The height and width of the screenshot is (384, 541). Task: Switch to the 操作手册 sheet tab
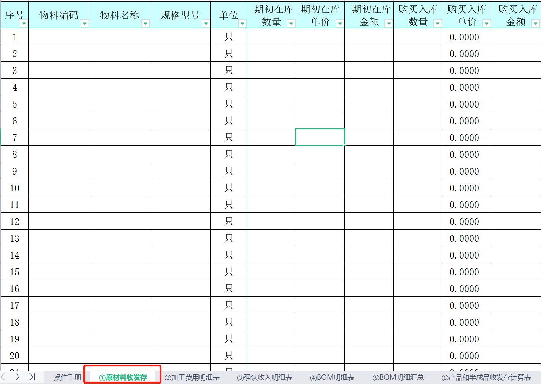pyautogui.click(x=67, y=377)
